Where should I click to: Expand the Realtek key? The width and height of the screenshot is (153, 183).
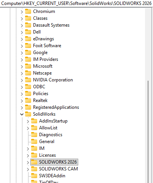pos(22,101)
